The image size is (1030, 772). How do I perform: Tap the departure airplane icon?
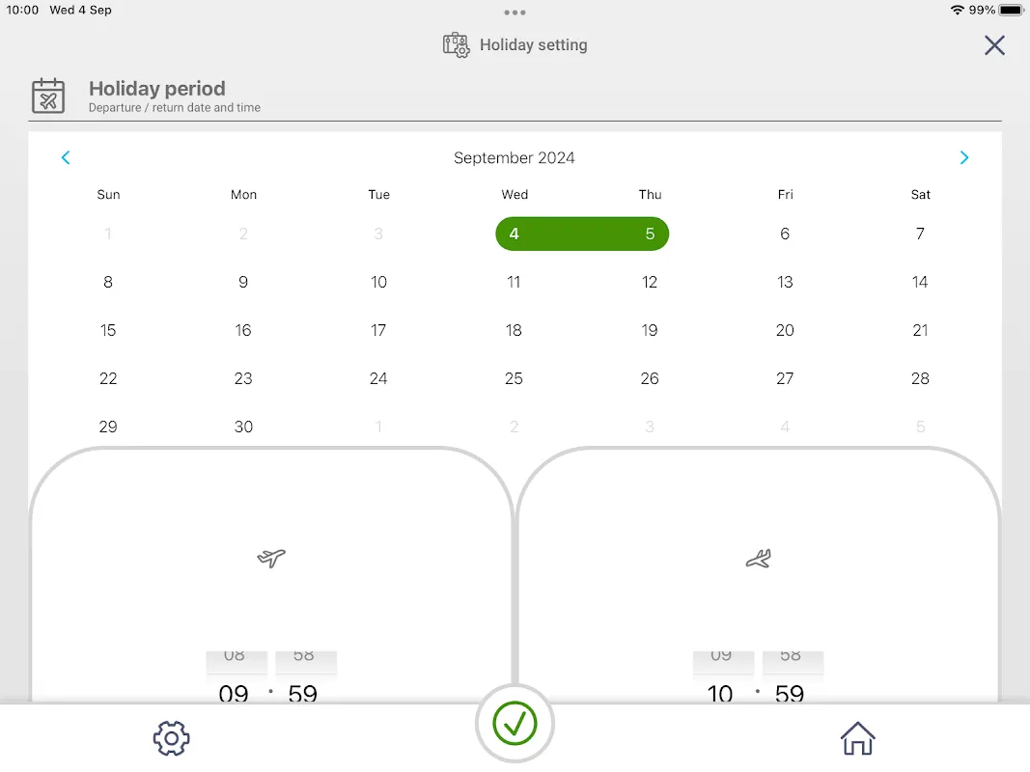click(x=270, y=558)
